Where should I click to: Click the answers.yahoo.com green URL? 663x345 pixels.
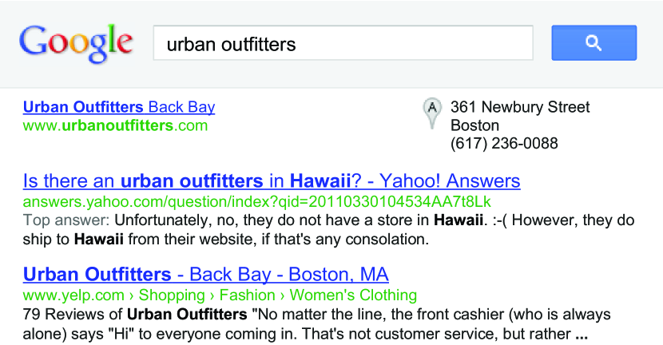[x=257, y=200]
